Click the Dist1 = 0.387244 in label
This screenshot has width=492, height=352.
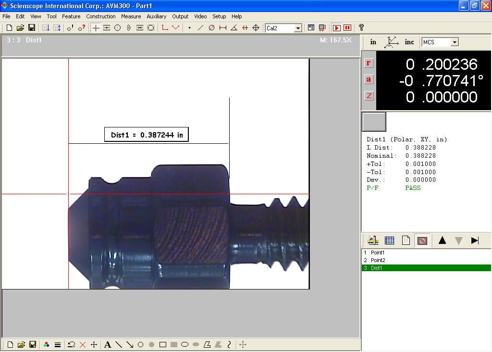pyautogui.click(x=147, y=135)
